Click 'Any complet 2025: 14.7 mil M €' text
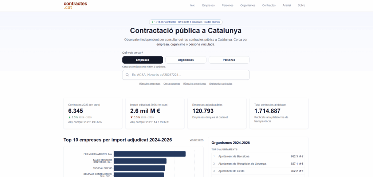This screenshot has width=373, height=177. 149,122
